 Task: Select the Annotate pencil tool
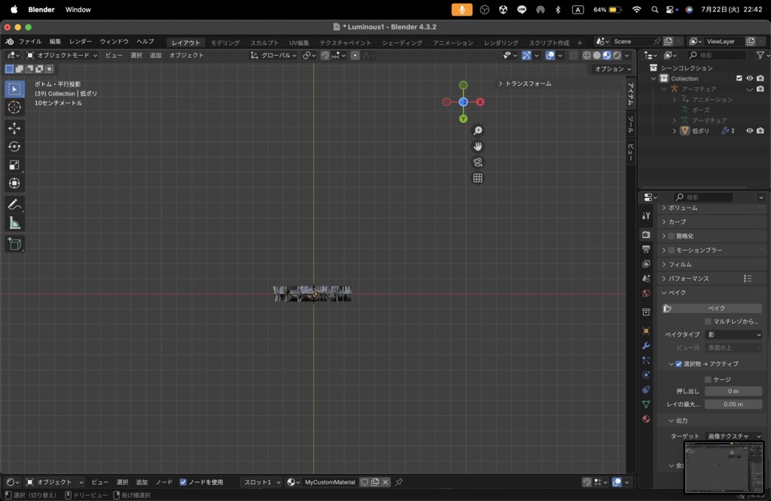pos(14,205)
